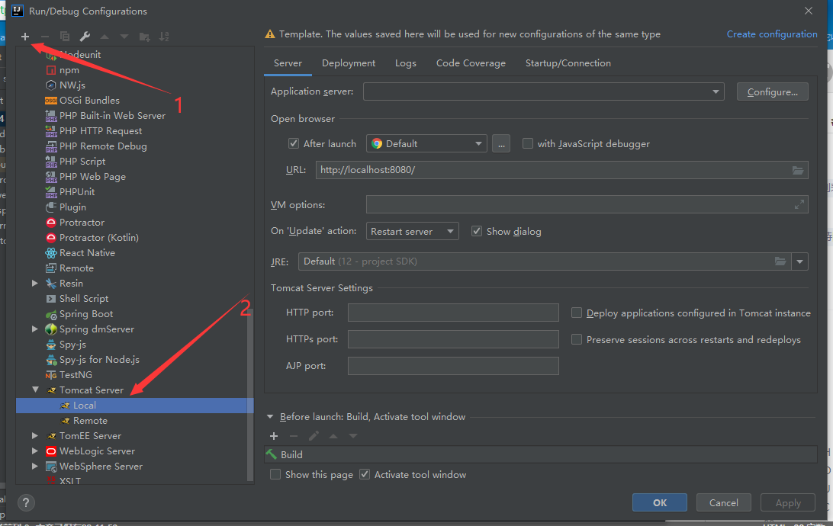
Task: Enable Preserve sessions across restarts and redeploys
Action: (577, 340)
